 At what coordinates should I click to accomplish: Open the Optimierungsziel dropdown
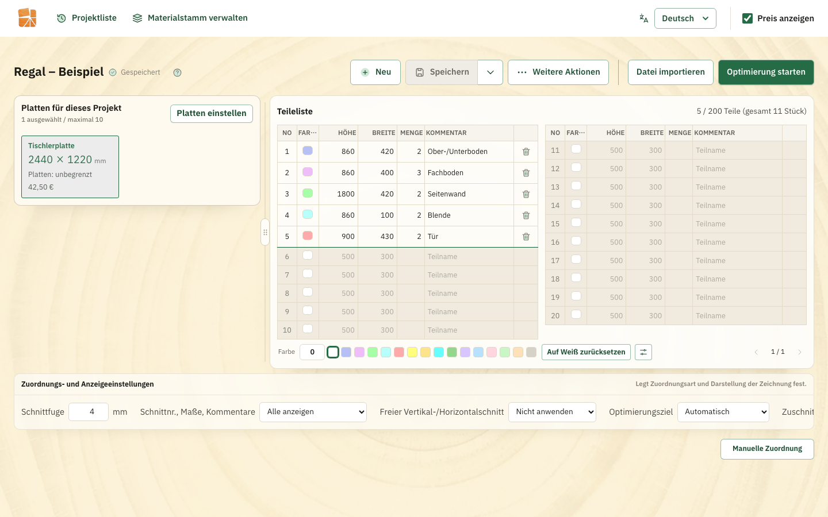(723, 412)
